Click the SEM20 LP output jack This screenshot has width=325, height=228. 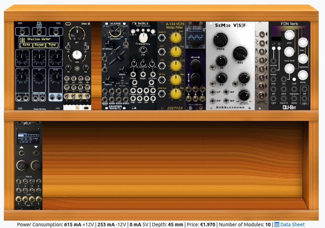(x=213, y=92)
